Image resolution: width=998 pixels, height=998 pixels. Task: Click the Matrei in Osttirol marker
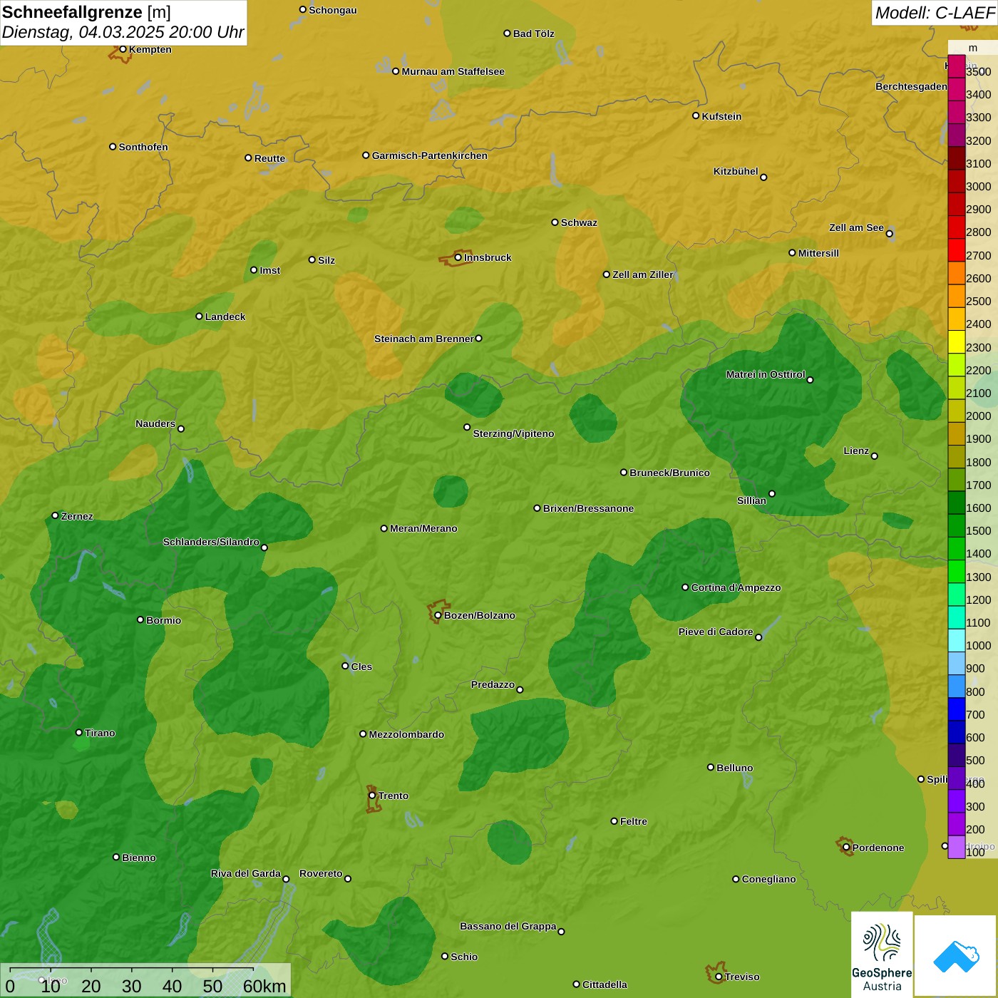point(810,380)
